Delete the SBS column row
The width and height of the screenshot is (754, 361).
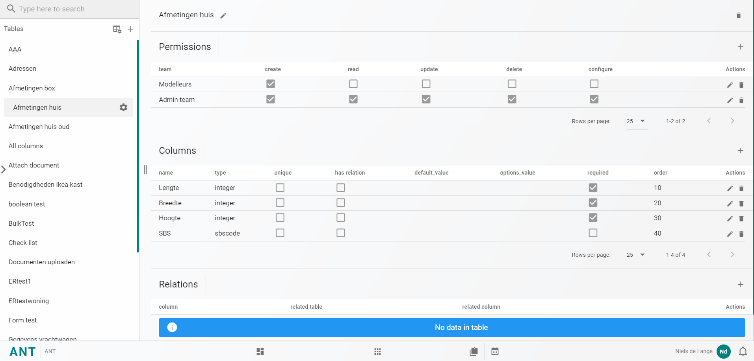pos(741,234)
